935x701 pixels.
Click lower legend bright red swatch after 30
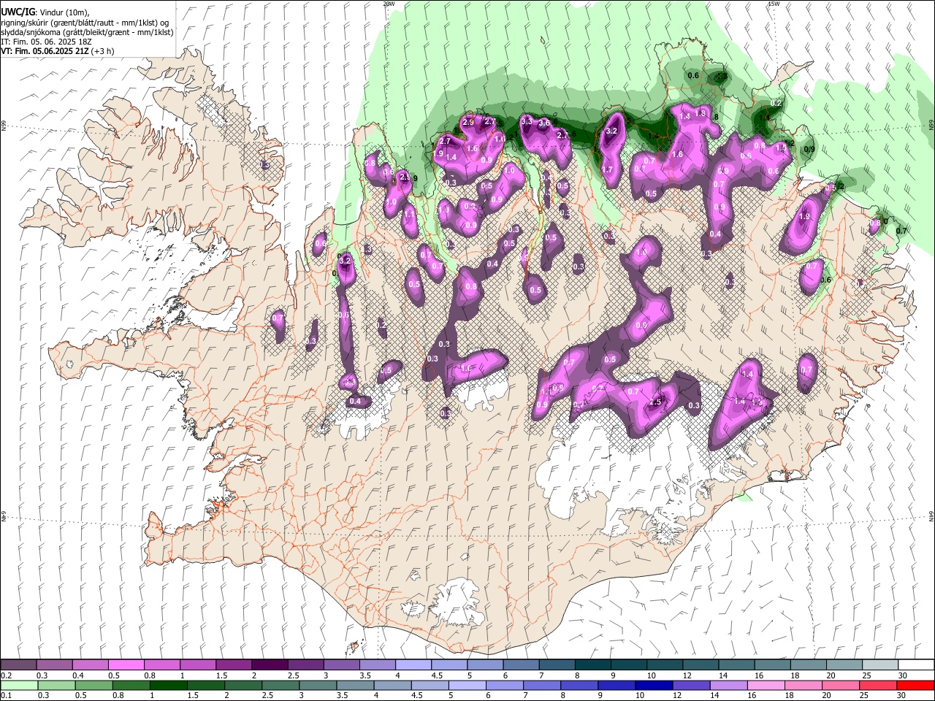pyautogui.click(x=915, y=685)
